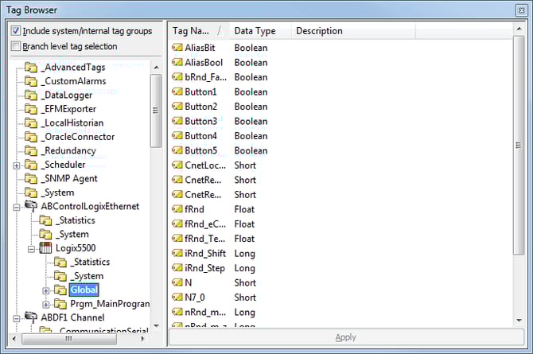Expand the _Scheduler tree node
Viewport: 533px width, 354px height.
click(x=18, y=165)
